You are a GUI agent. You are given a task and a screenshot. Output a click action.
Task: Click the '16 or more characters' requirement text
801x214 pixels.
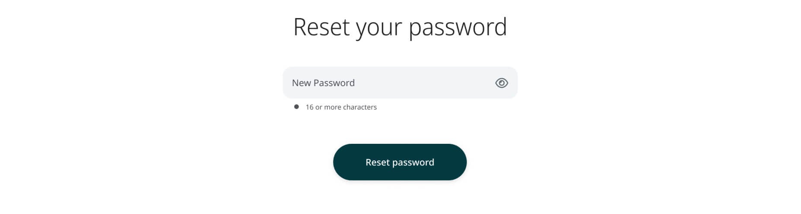(x=341, y=107)
